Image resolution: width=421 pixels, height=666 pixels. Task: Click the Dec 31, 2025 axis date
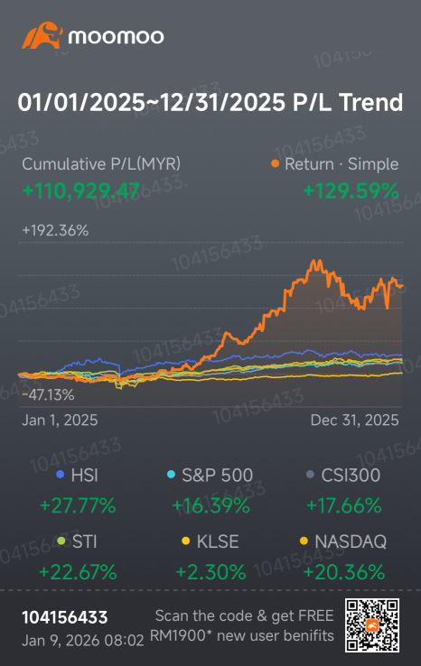click(355, 420)
